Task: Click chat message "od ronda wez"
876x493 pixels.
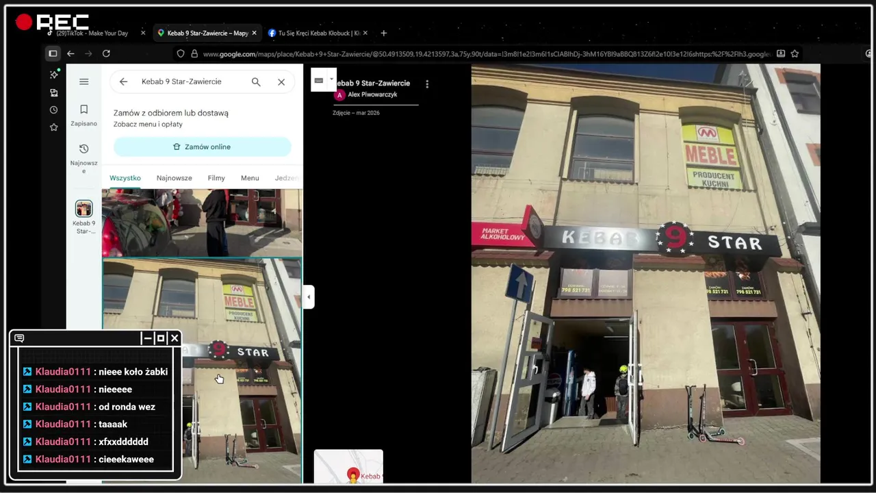Action: point(127,407)
